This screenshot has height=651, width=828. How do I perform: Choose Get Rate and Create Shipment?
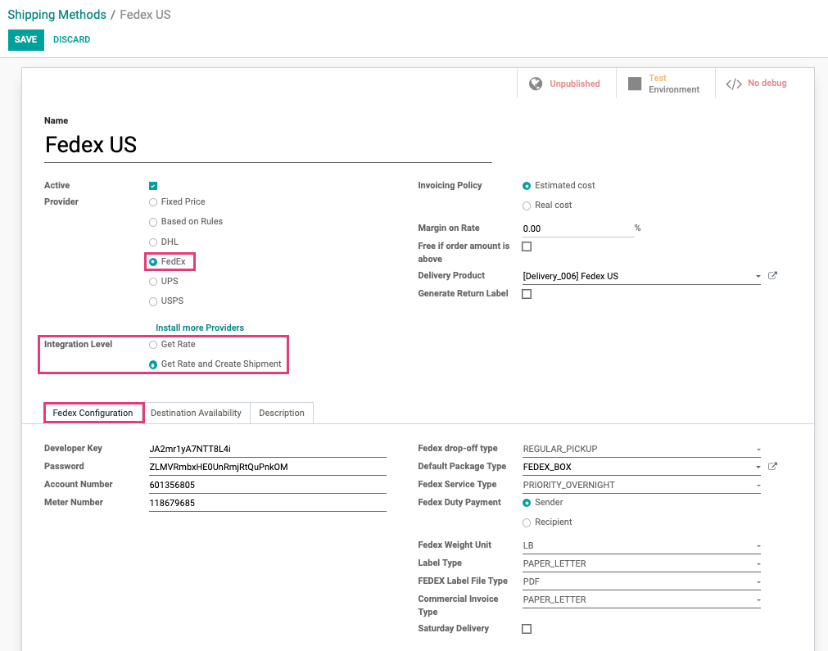[x=153, y=364]
